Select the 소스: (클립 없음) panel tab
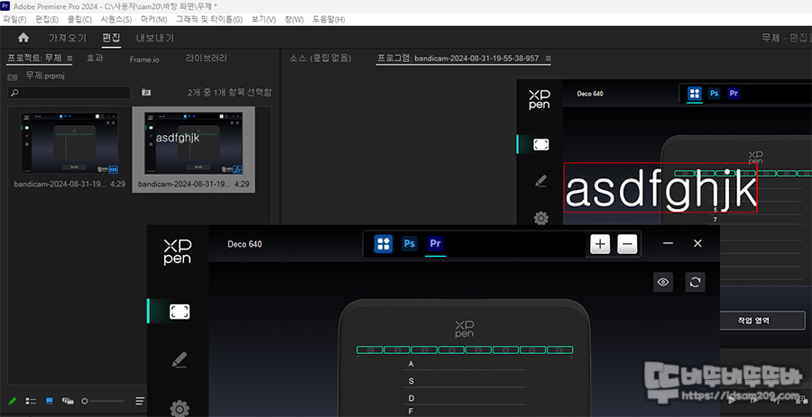Viewport: 812px width, 417px height. point(320,59)
